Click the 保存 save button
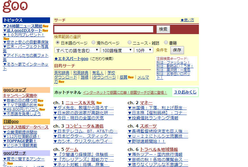Screen dimensions: 248x167 (177, 50)
